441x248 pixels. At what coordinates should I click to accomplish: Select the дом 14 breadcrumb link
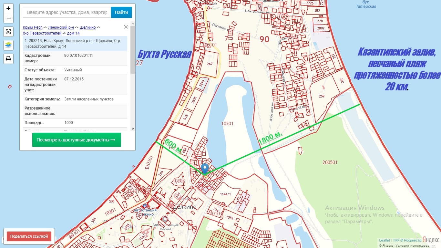tap(73, 33)
